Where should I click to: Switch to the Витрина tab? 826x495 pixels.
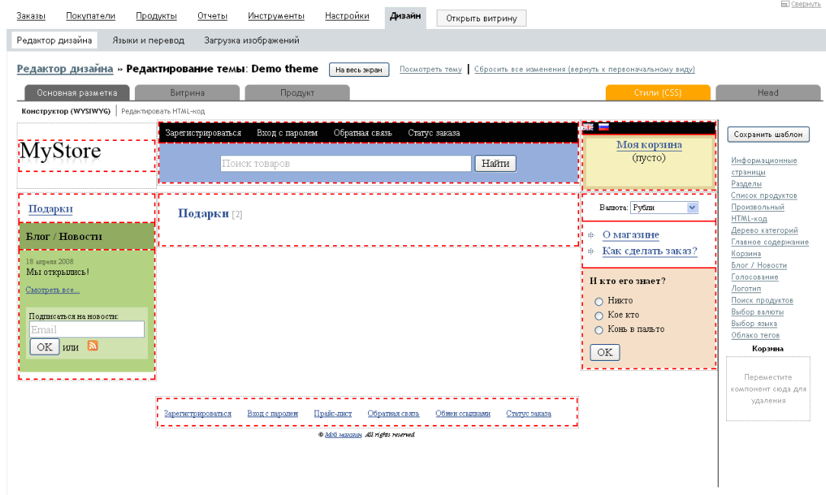tap(187, 93)
